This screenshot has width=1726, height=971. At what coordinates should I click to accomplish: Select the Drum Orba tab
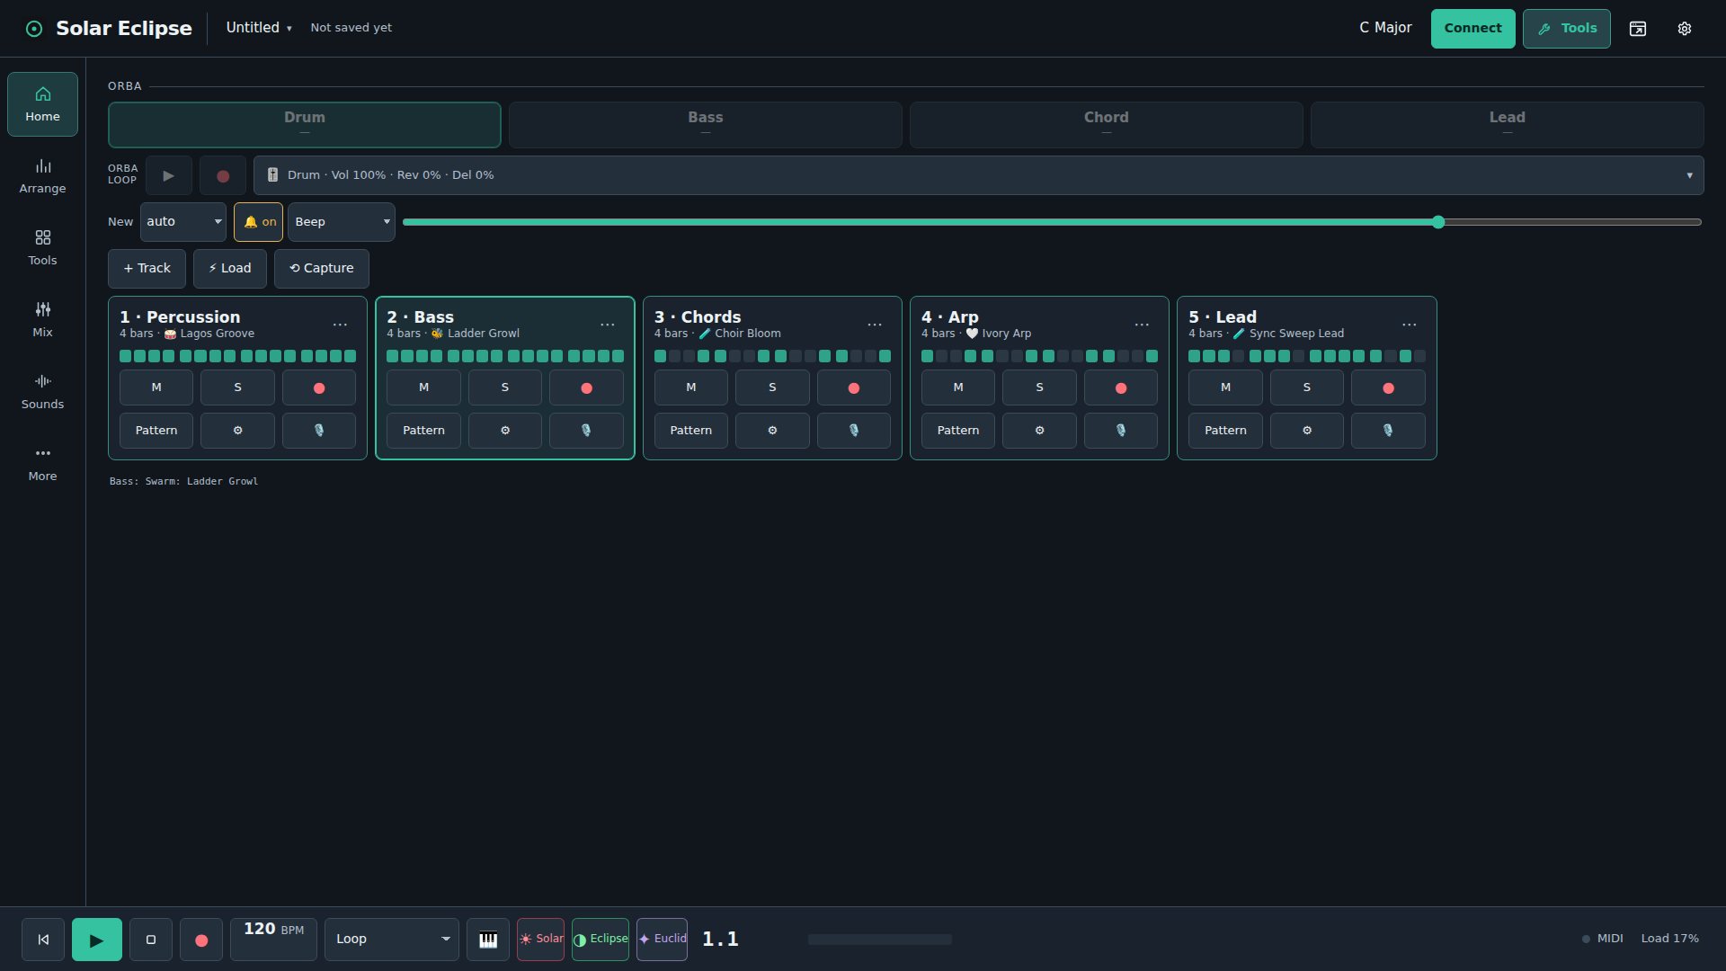(x=305, y=125)
